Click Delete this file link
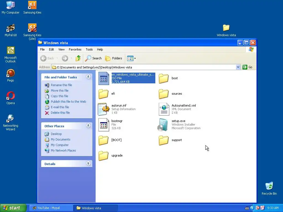Image resolution: width=283 pixels, height=212 pixels. 60,113
